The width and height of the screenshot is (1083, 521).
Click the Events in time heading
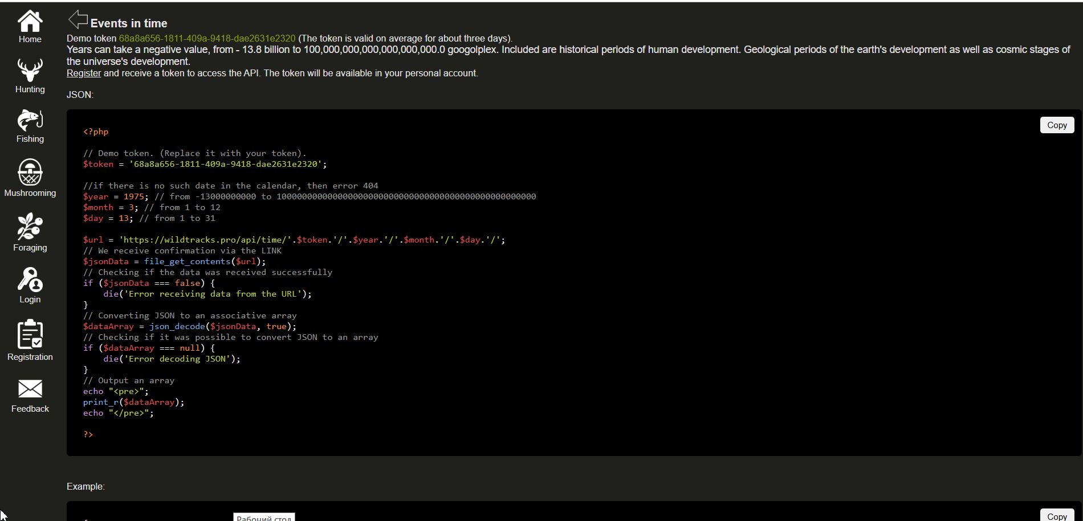(129, 23)
